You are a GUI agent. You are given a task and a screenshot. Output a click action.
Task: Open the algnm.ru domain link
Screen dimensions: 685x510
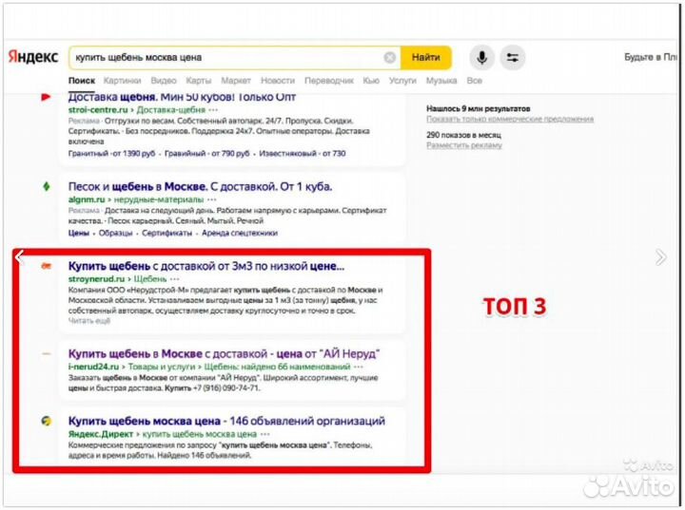point(87,199)
